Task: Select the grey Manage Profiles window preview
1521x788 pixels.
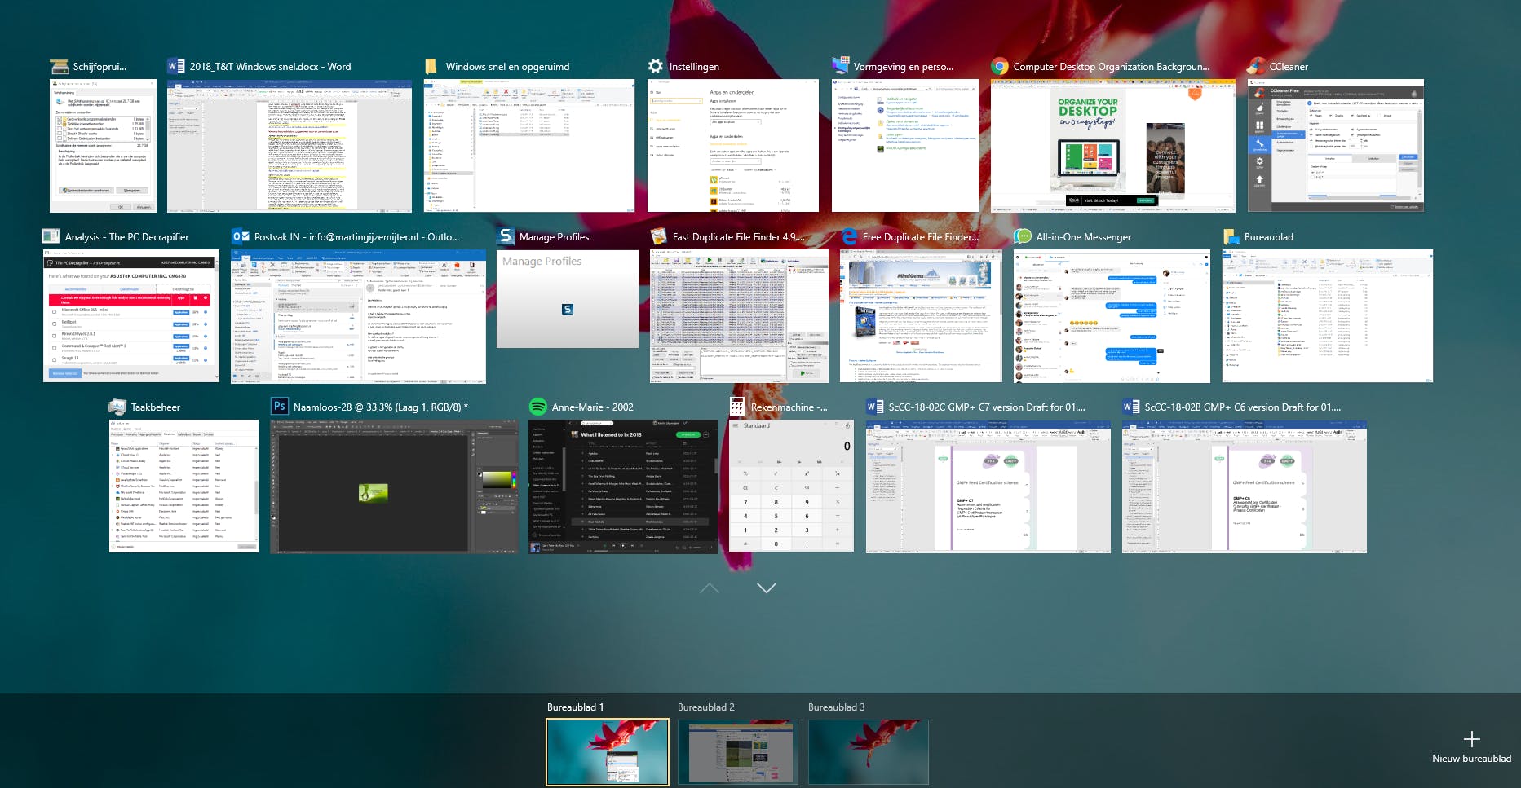Action: (568, 299)
